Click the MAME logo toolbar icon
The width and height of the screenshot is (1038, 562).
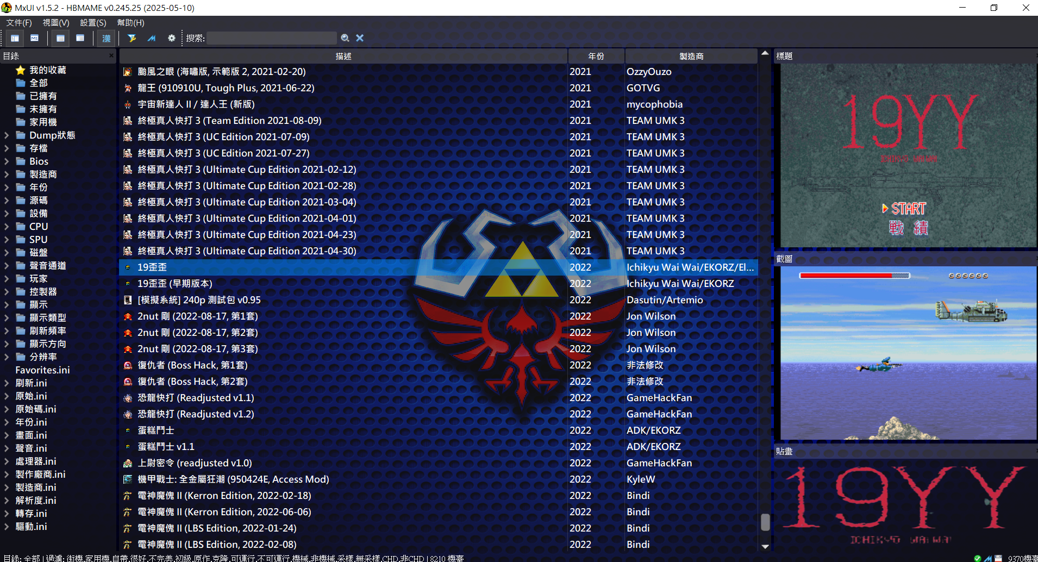152,38
